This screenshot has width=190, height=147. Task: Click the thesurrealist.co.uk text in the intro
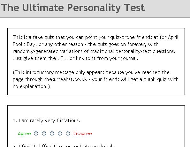(66, 79)
